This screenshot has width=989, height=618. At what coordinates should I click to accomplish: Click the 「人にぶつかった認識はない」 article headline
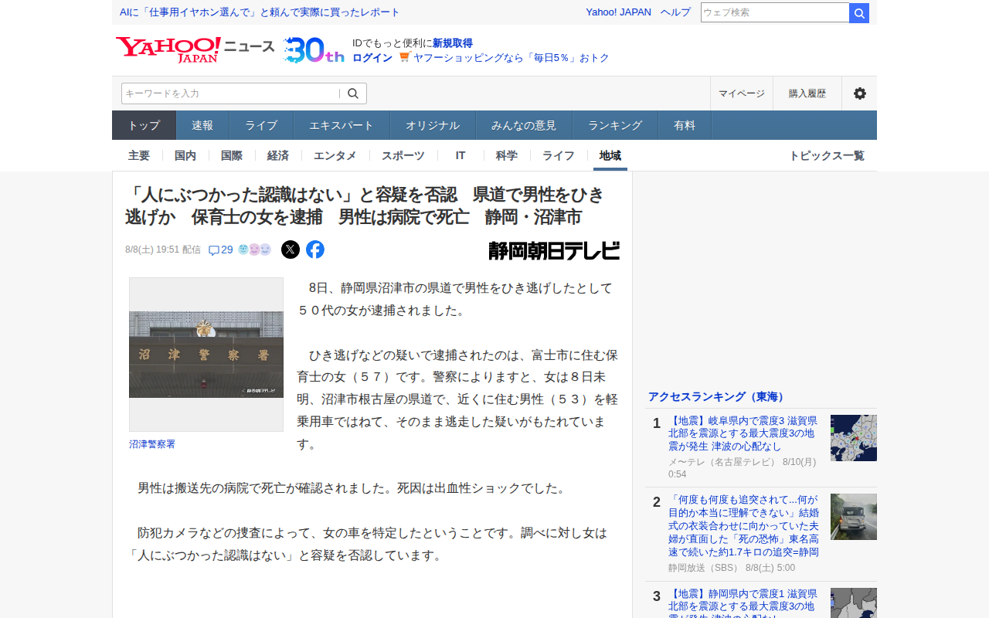click(365, 205)
